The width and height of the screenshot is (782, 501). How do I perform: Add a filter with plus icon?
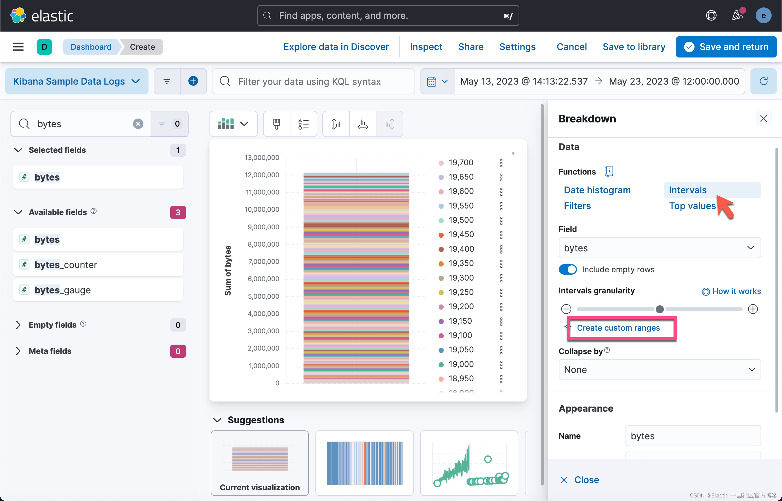click(193, 81)
